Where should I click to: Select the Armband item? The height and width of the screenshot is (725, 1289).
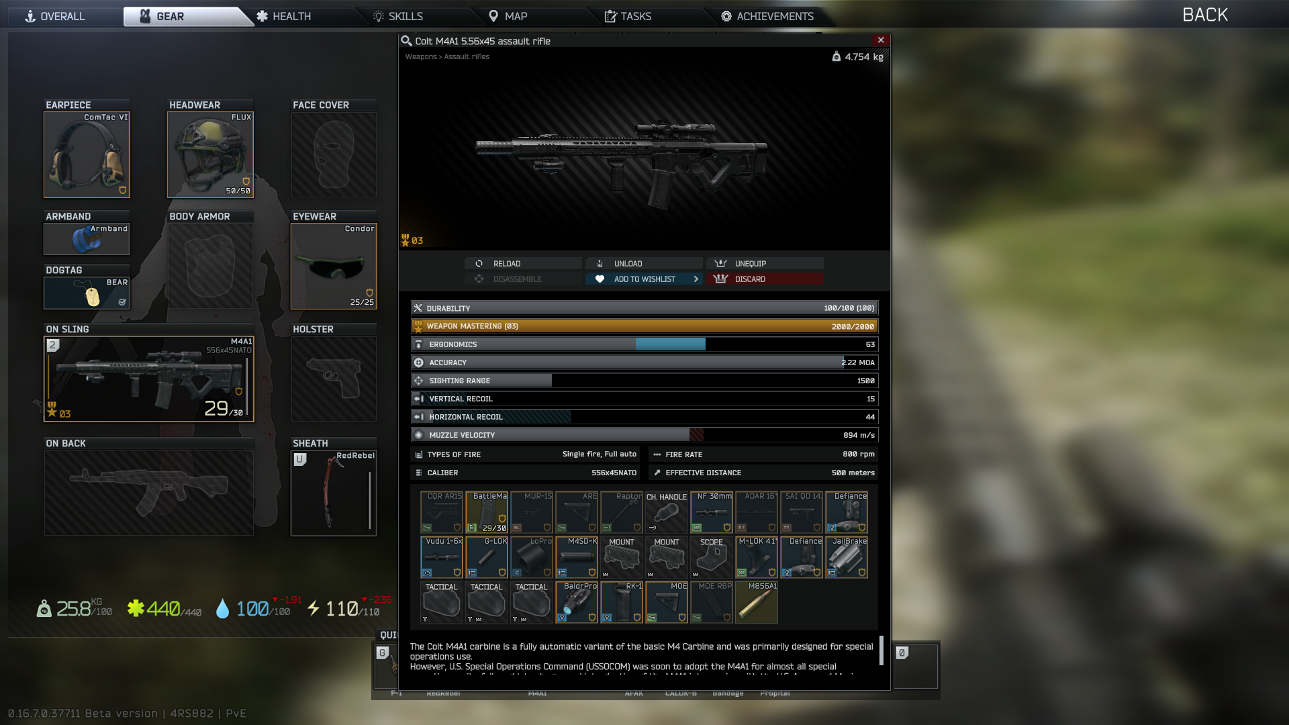pyautogui.click(x=87, y=239)
